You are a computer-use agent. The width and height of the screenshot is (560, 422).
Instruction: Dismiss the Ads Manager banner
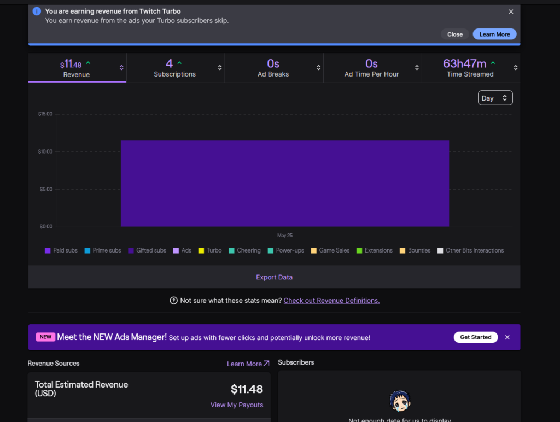507,337
